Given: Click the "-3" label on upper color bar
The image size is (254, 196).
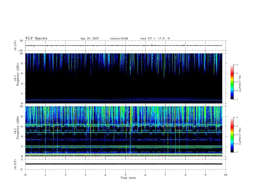Looking at the screenshot, I should 237,64.
